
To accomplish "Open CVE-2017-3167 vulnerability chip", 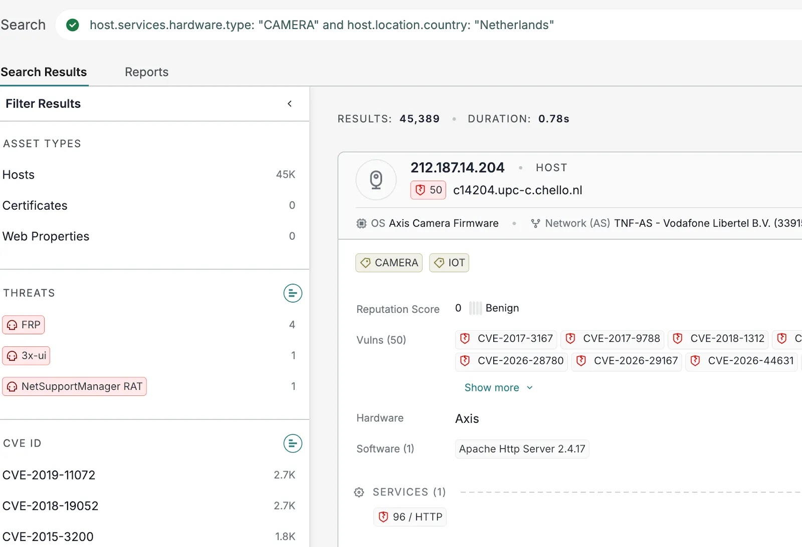I will click(506, 339).
